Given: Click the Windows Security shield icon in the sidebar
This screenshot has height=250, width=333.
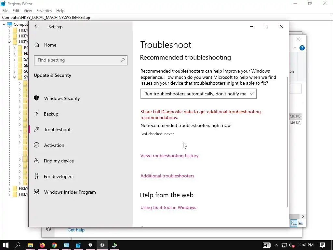Looking at the screenshot, I should coord(36,98).
